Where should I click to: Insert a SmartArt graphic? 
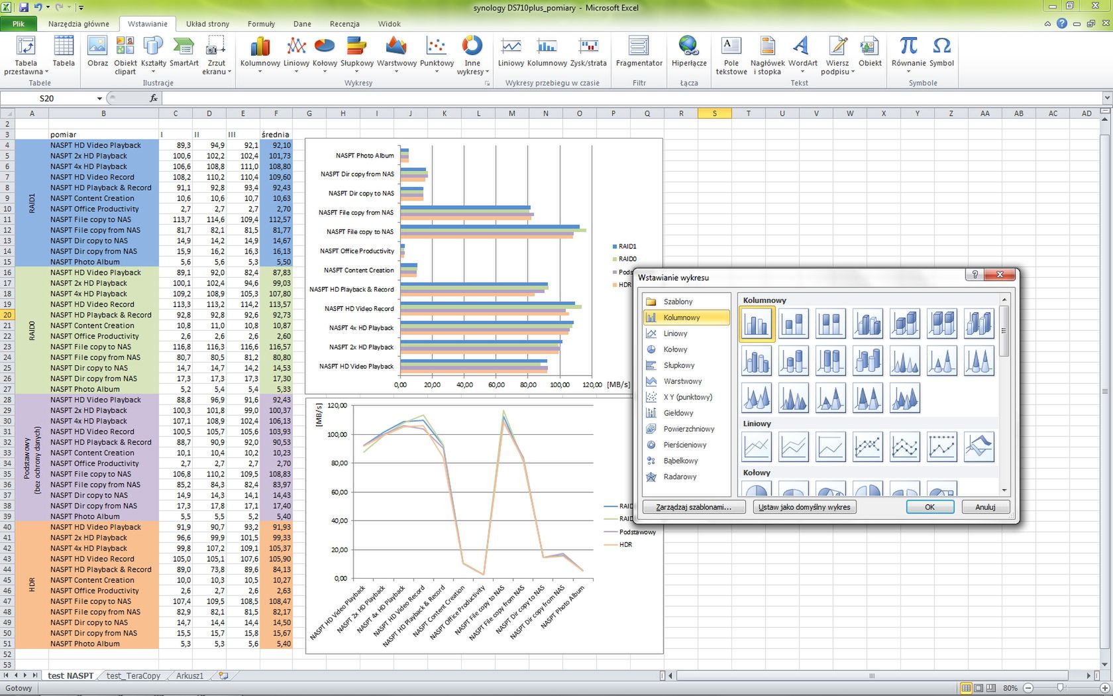click(184, 52)
